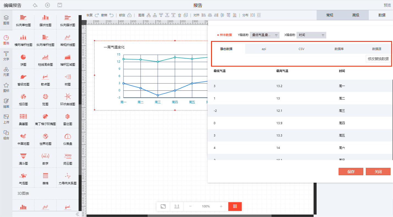Click the save disk icon in header
This screenshot has height=217, width=393.
click(x=60, y=5)
